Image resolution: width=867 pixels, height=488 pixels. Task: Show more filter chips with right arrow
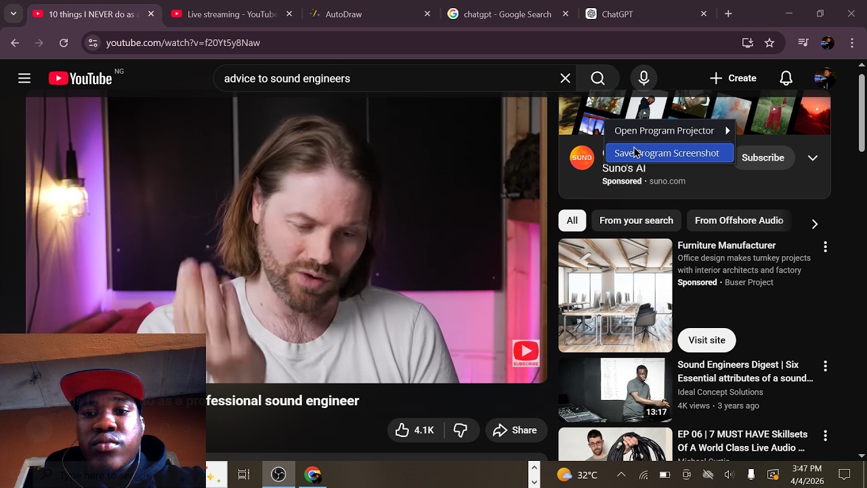pos(815,224)
